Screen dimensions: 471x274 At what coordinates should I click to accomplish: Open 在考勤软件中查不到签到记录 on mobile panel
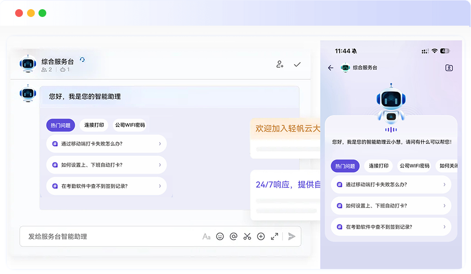[x=391, y=227]
